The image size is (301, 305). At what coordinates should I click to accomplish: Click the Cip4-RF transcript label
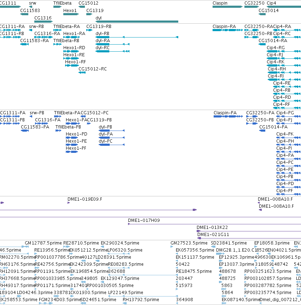[x=282, y=104]
